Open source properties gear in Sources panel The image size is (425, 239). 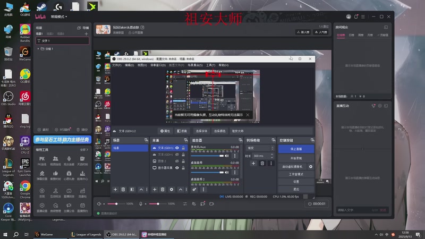coord(172,190)
